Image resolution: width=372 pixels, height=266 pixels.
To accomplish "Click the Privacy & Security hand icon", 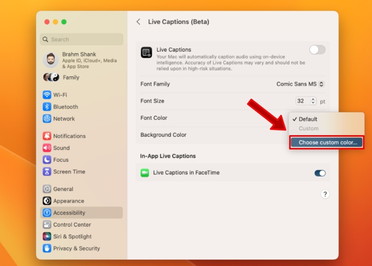I will [x=47, y=248].
